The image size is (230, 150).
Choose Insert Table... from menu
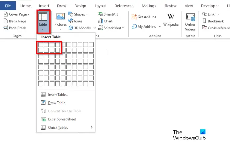pyautogui.click(x=66, y=95)
